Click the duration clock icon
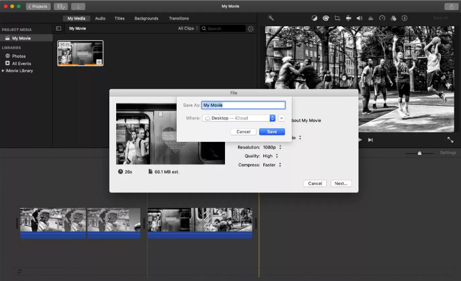 click(120, 171)
